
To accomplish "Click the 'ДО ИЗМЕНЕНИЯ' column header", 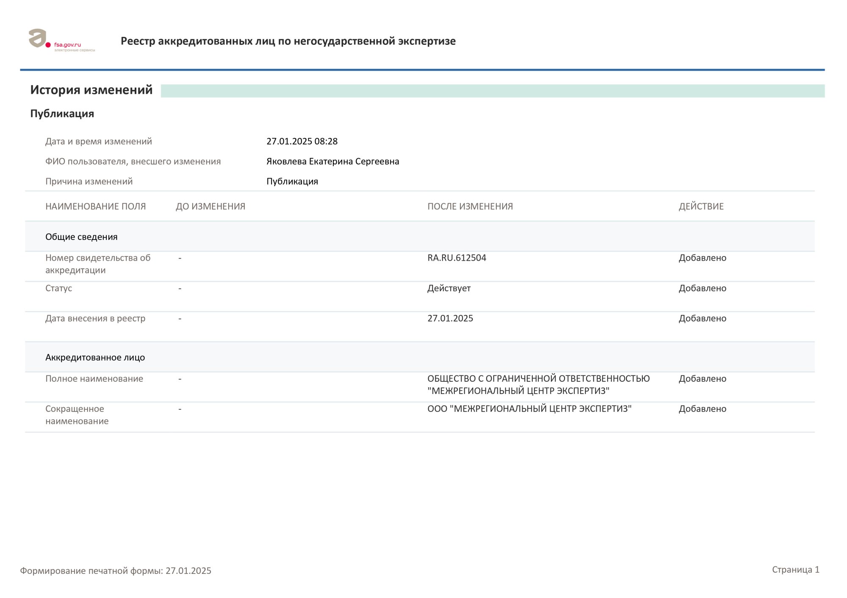I will click(210, 207).
